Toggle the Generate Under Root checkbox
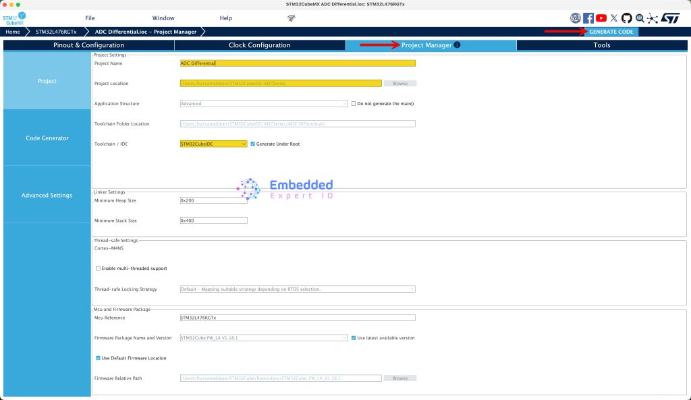Image resolution: width=691 pixels, height=400 pixels. click(x=253, y=144)
